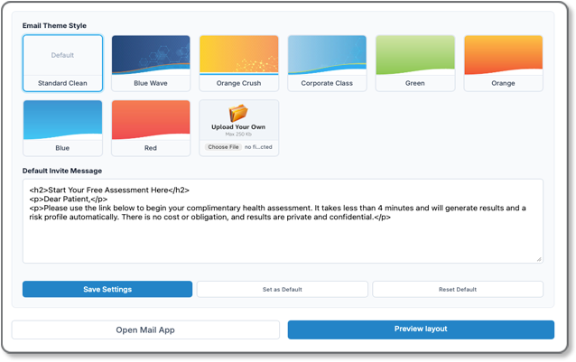576x362 pixels.
Task: Open Mail App via its button
Action: point(145,330)
